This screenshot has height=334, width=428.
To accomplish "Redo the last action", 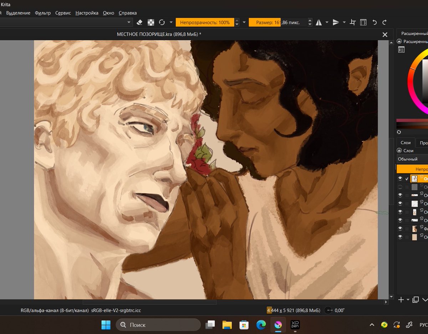I will pyautogui.click(x=384, y=22).
